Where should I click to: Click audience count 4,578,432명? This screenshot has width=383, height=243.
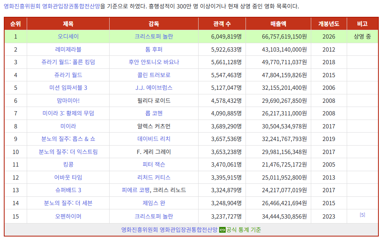pyautogui.click(x=226, y=101)
